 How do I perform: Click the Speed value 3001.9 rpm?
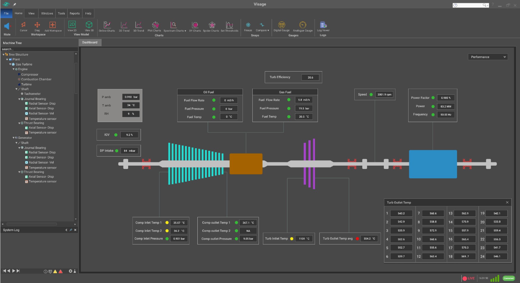(x=384, y=94)
